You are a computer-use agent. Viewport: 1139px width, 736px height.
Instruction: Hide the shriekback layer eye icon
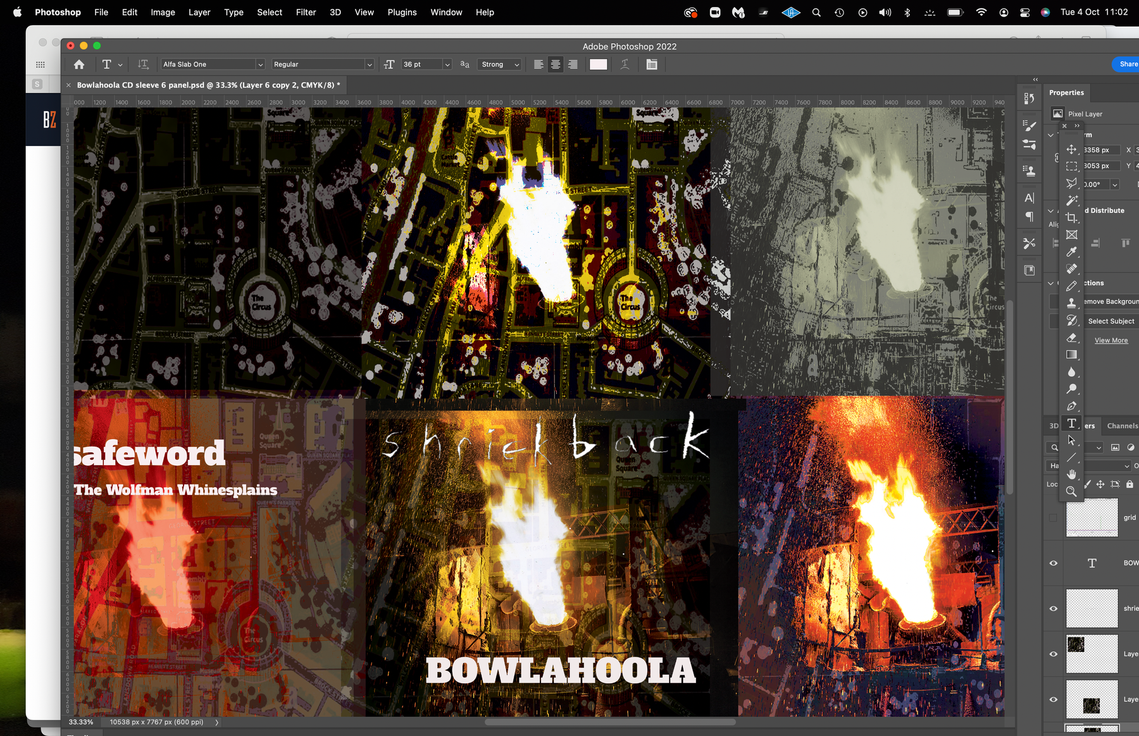[x=1054, y=609]
